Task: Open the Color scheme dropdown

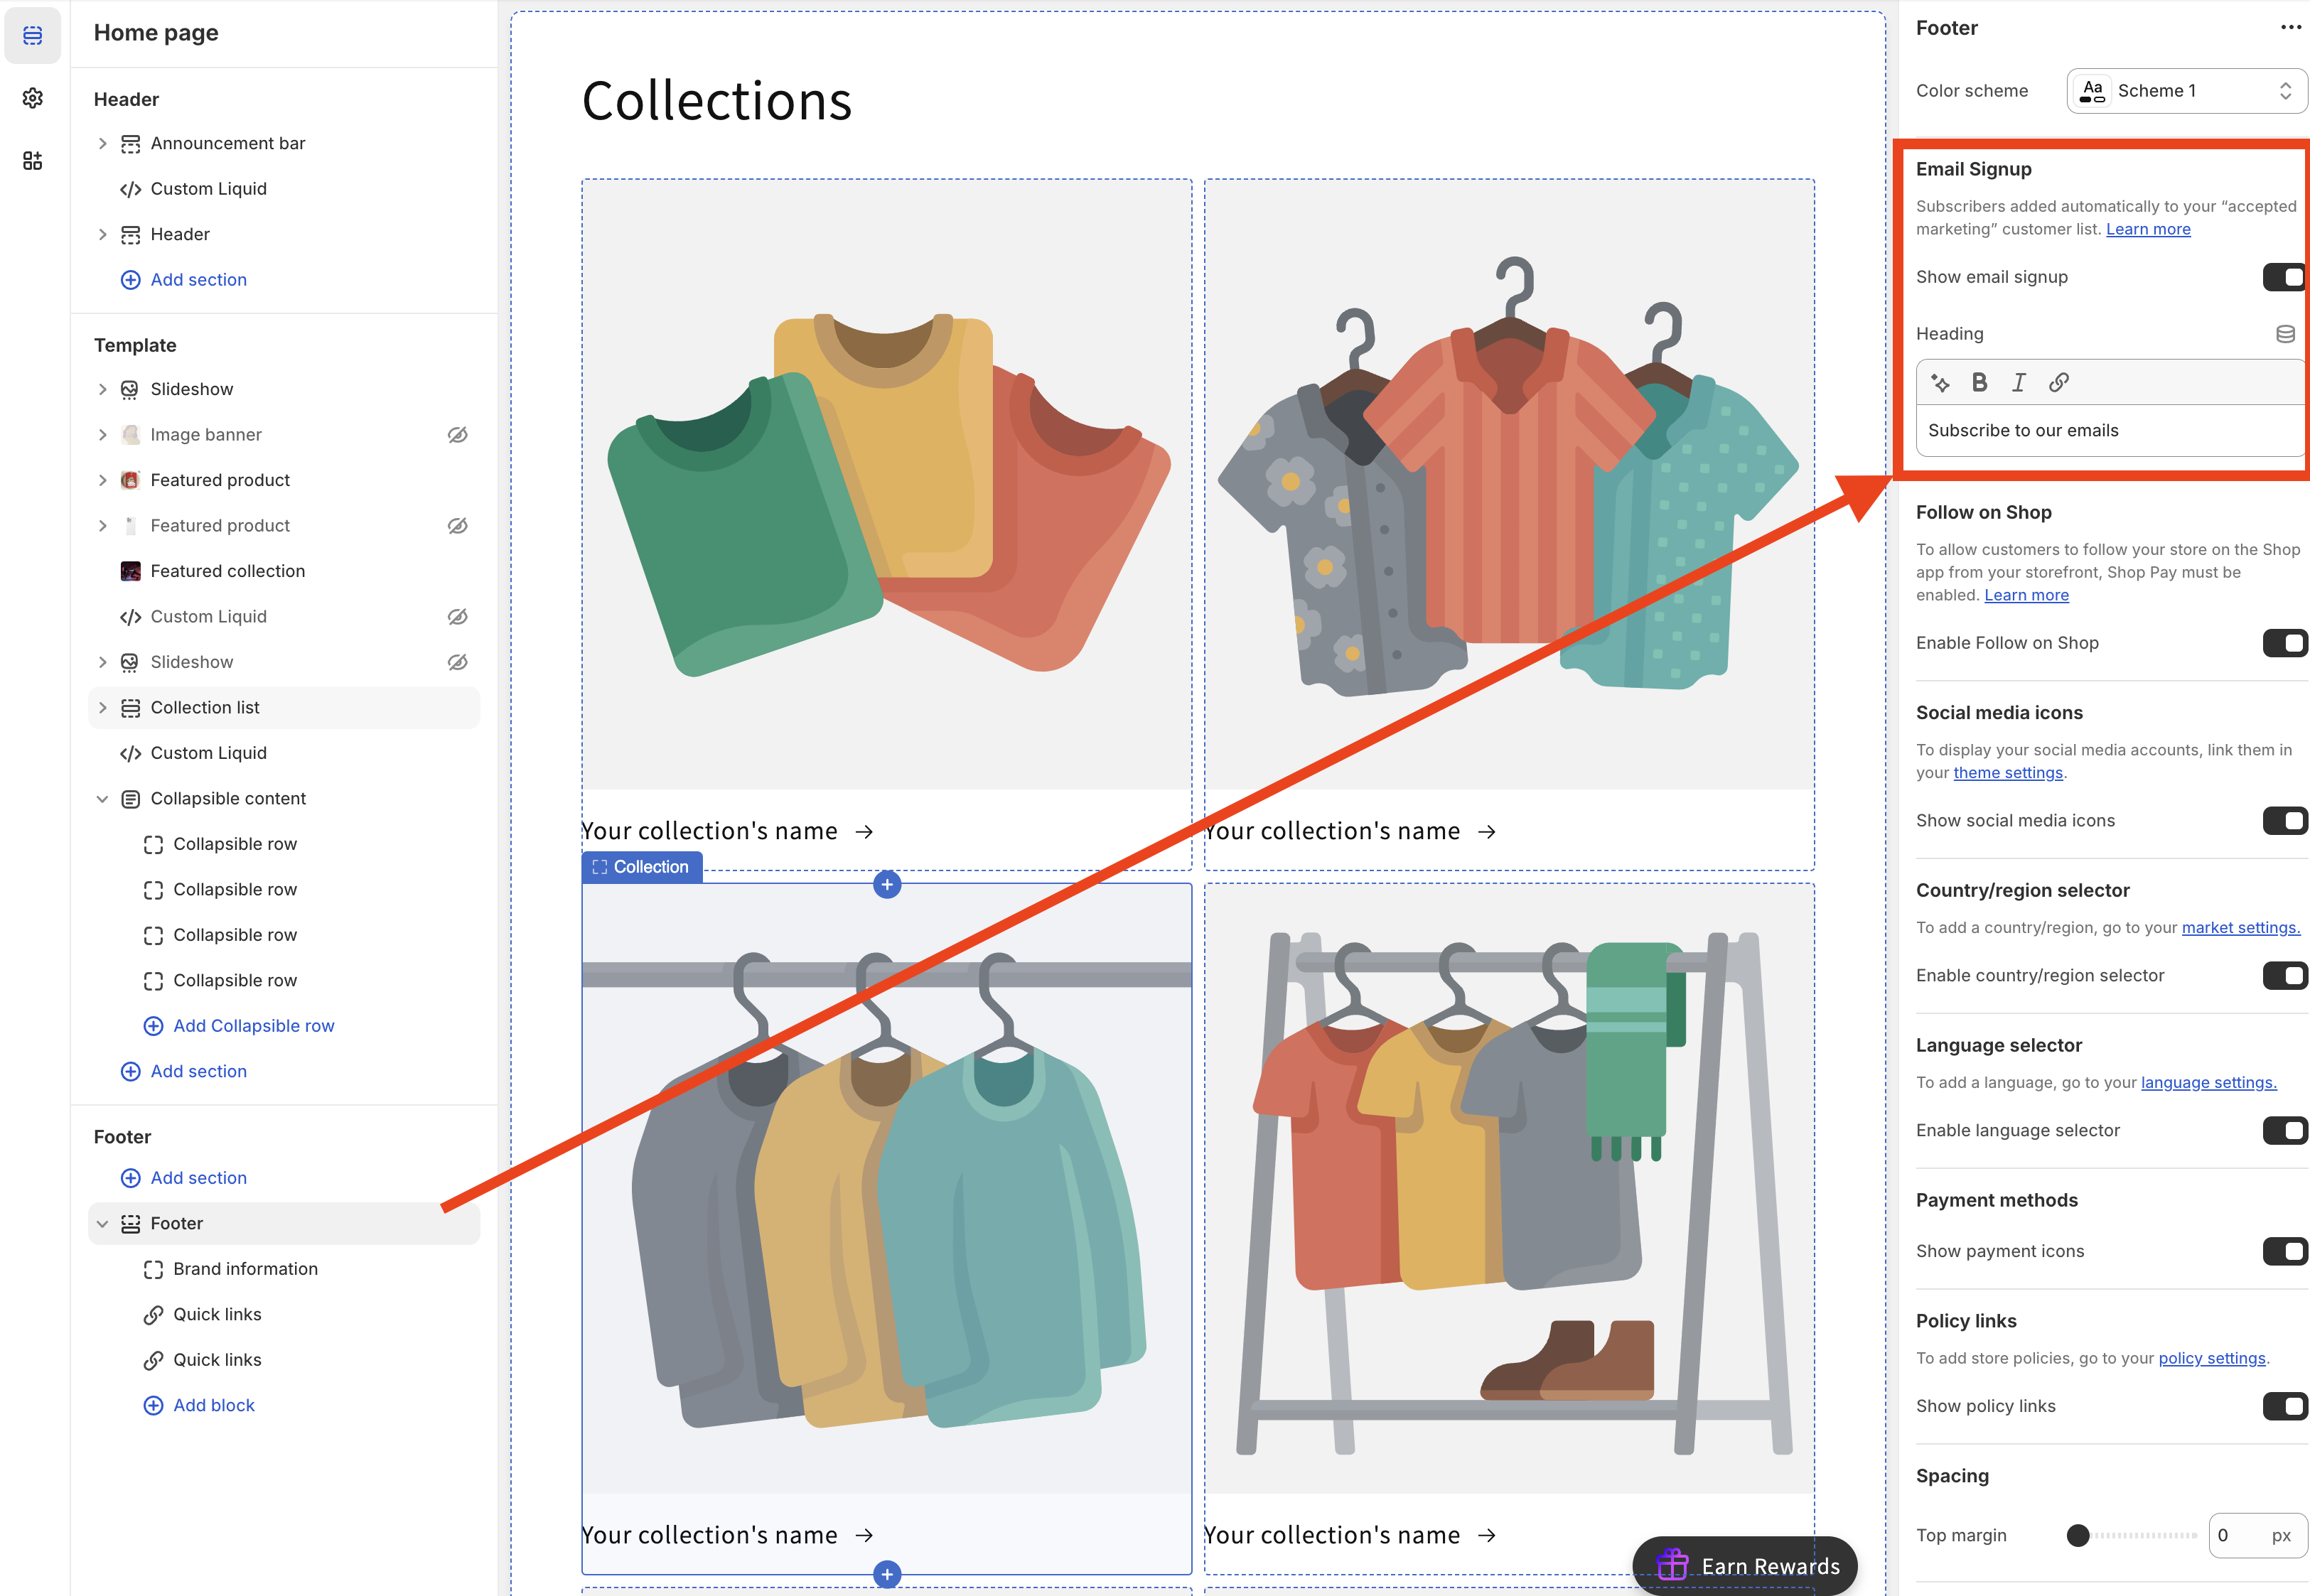Action: [2186, 91]
